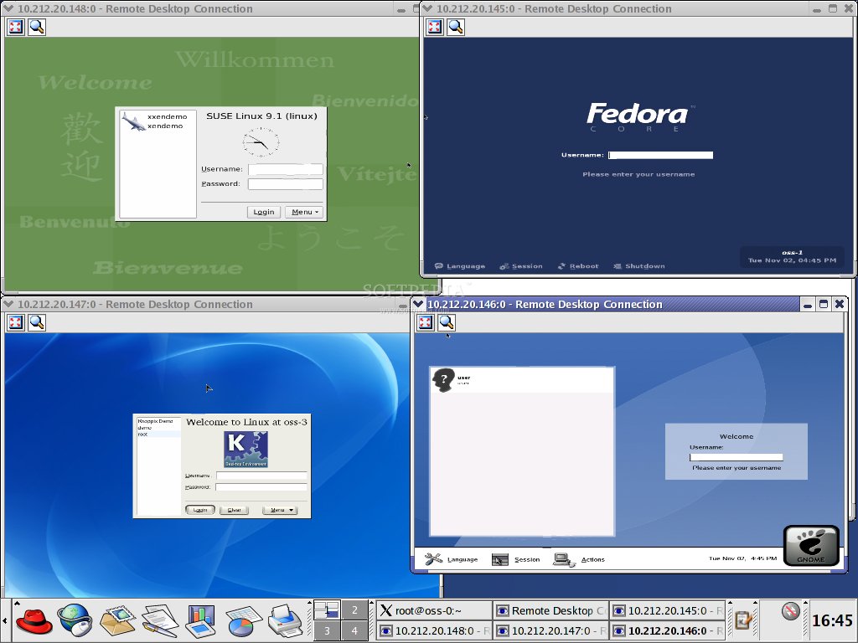Open window menu of 10.212.20.148 window

pos(8,8)
